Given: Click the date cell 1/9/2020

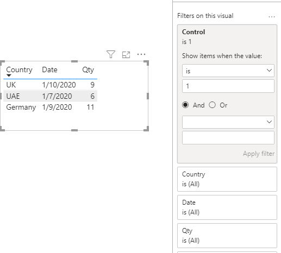Looking at the screenshot, I should [57, 107].
